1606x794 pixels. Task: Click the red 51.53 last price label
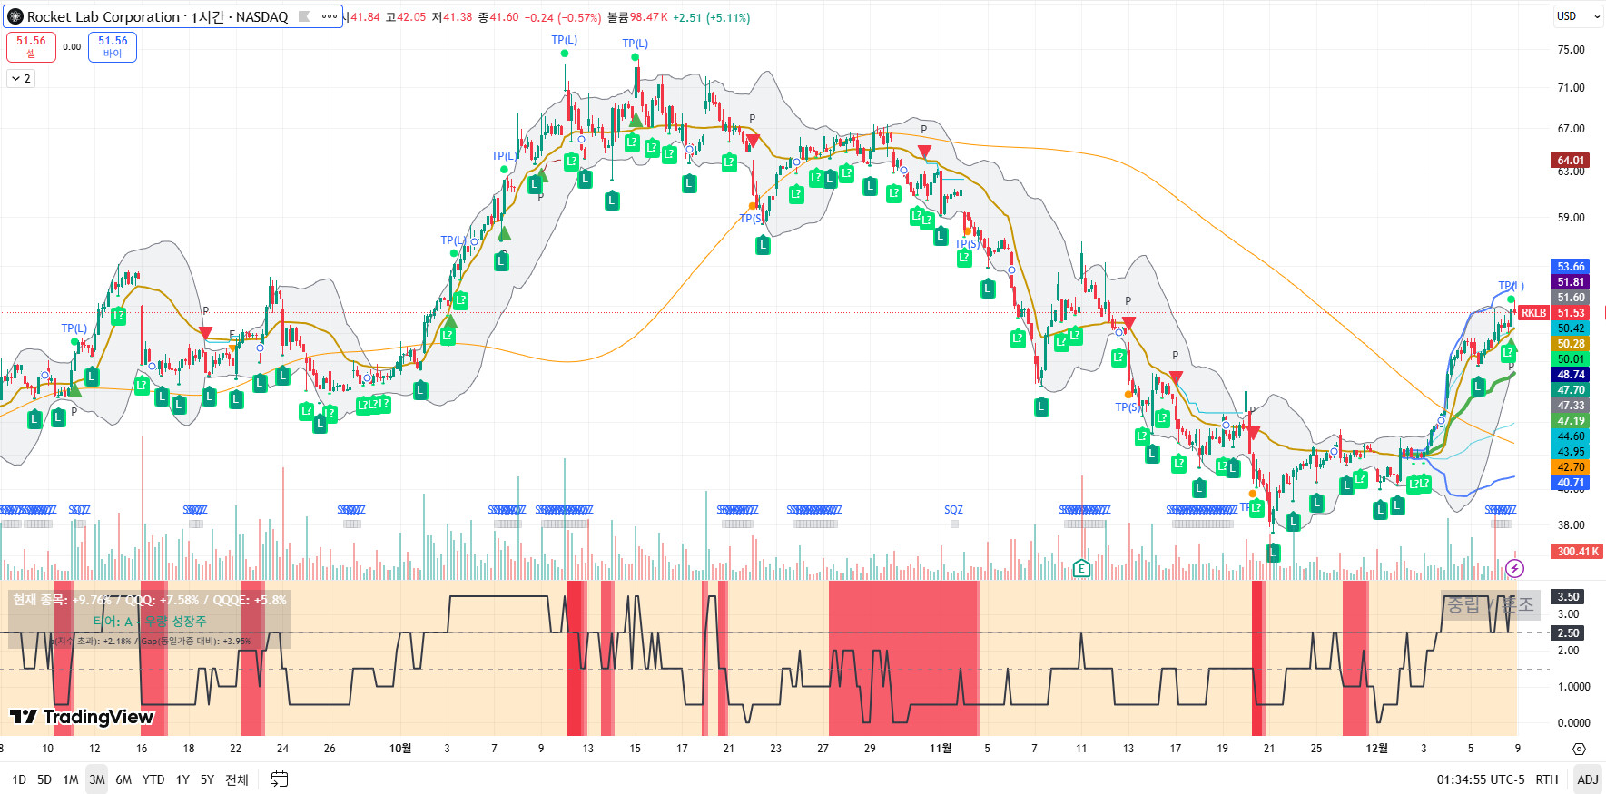click(x=1571, y=313)
